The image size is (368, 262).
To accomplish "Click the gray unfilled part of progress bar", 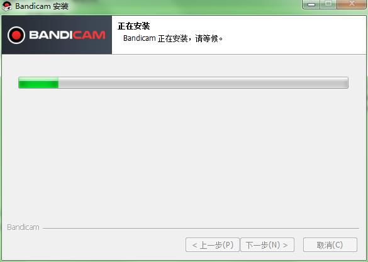I will pyautogui.click(x=203, y=83).
